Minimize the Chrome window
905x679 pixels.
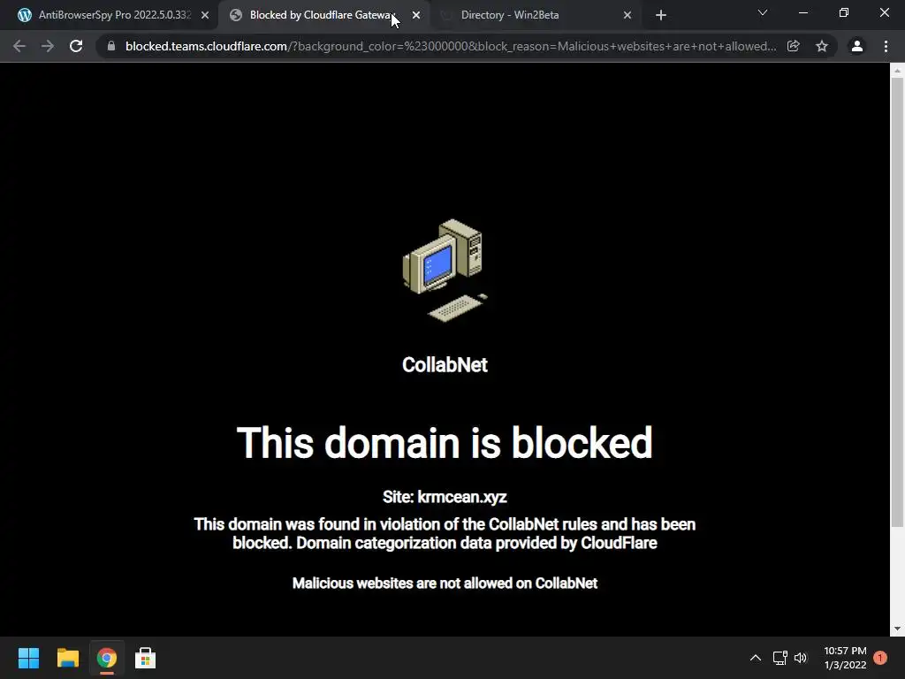(x=802, y=12)
